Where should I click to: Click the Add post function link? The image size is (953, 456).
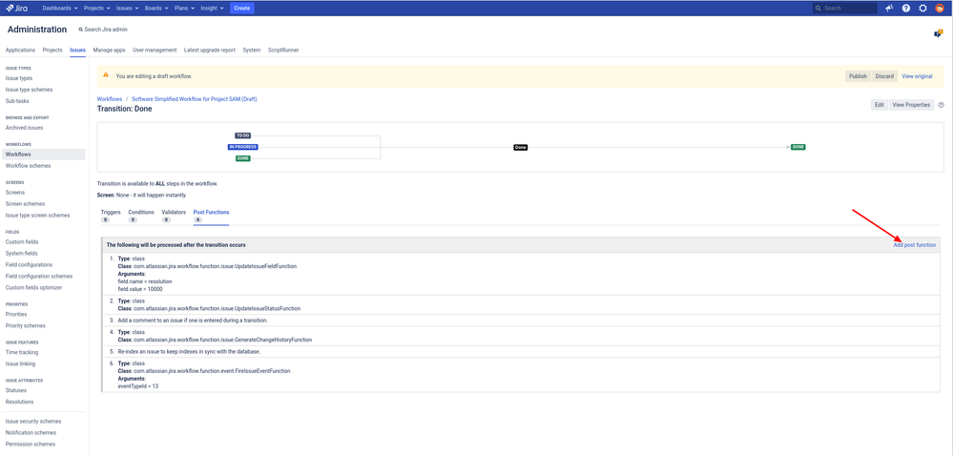[914, 245]
